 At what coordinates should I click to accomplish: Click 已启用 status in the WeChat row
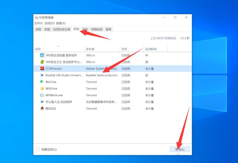pos(126,82)
